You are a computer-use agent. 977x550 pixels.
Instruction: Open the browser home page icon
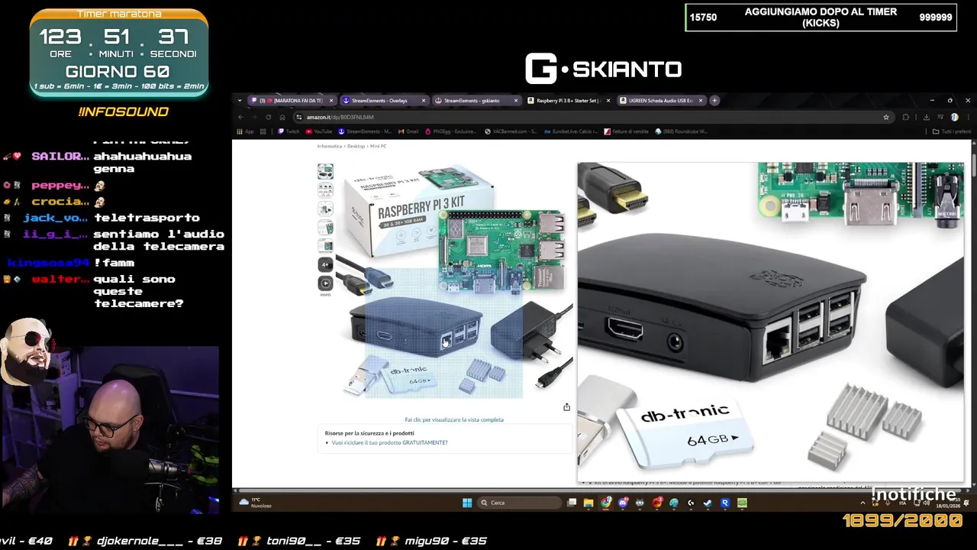tap(282, 117)
